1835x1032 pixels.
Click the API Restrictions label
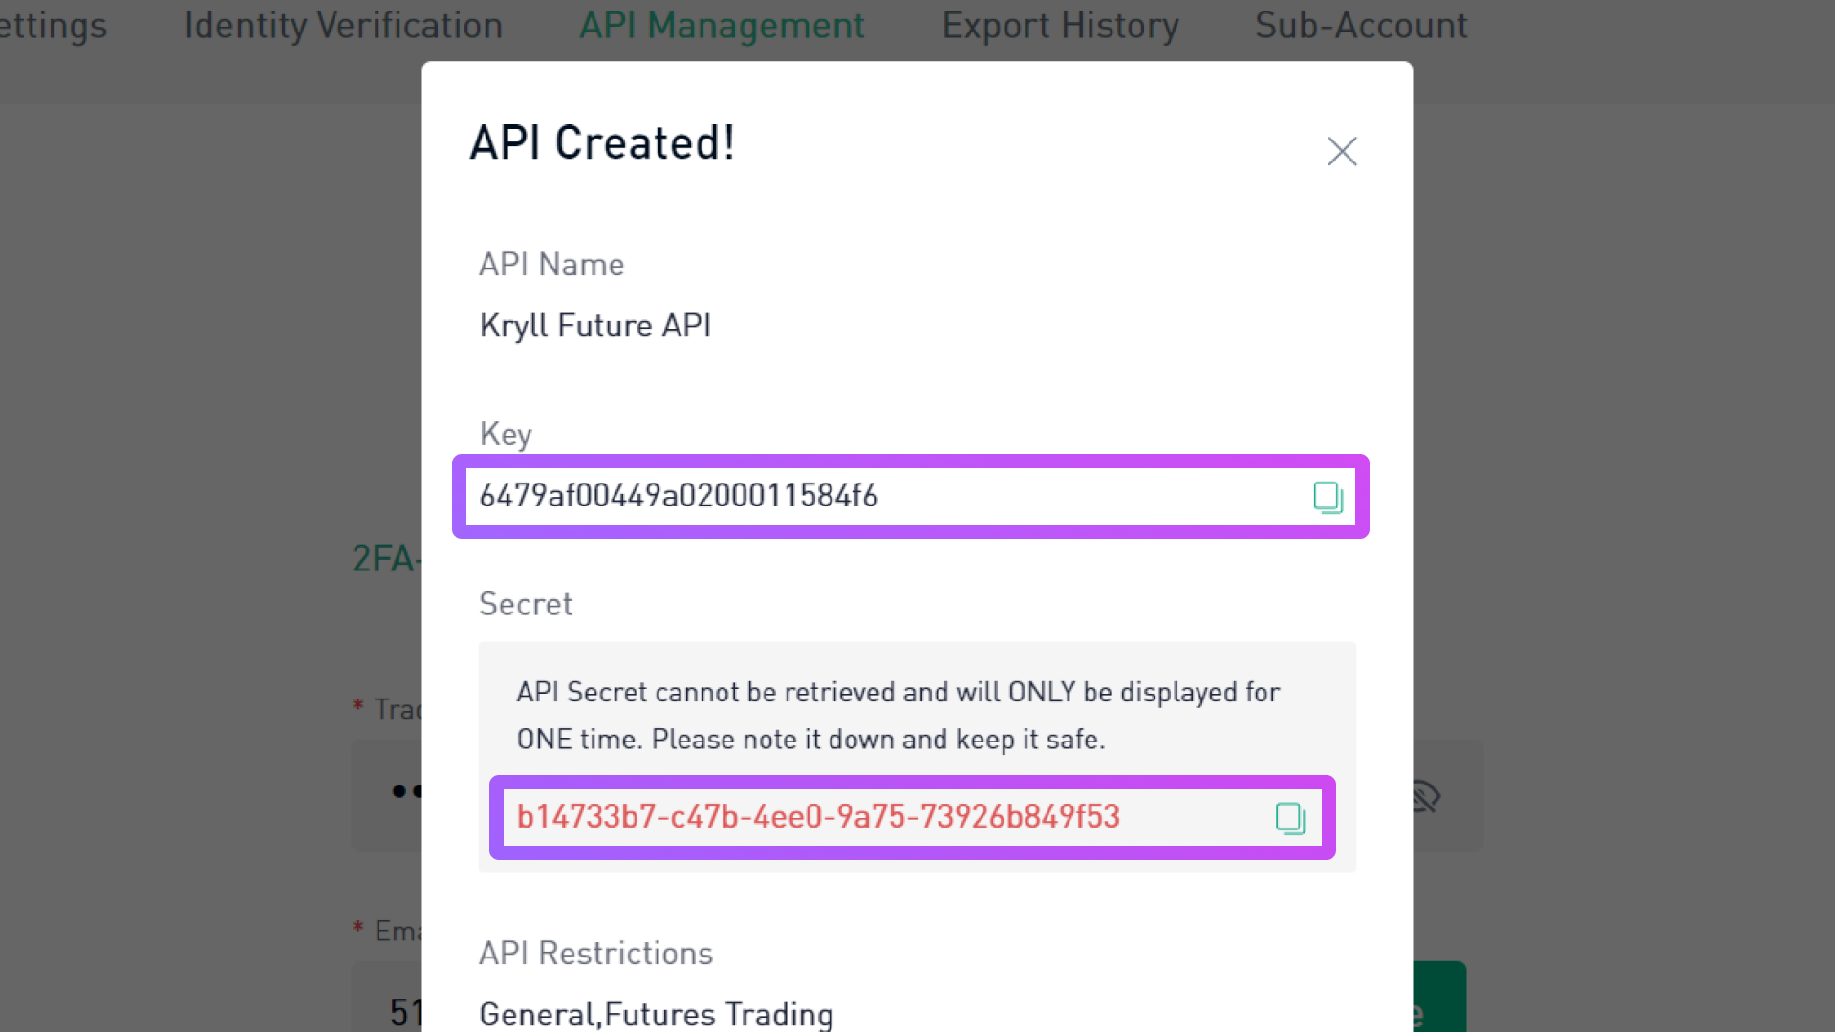coord(596,954)
